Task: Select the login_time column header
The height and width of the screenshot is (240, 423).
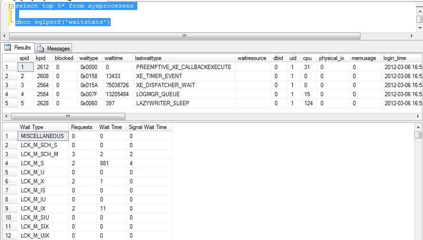Action: [x=395, y=58]
